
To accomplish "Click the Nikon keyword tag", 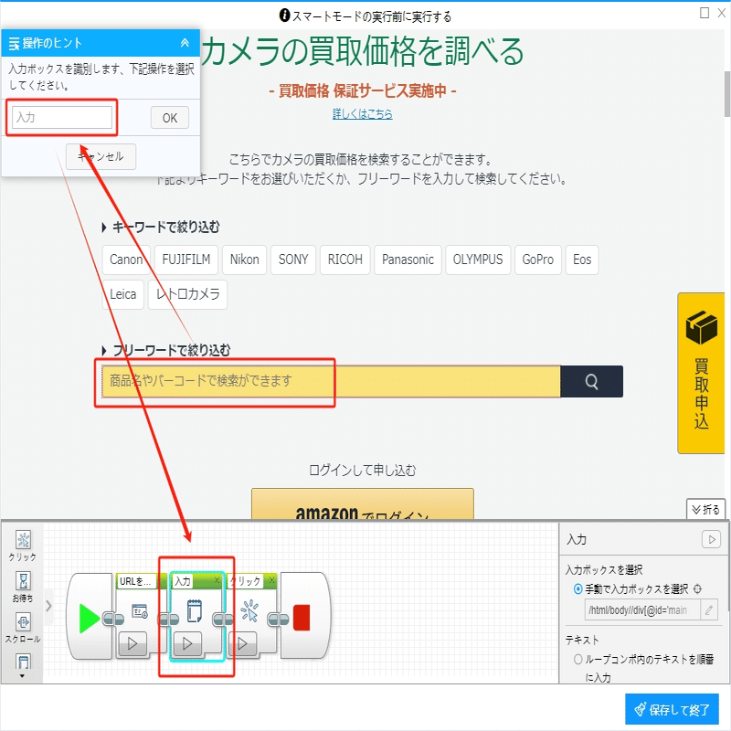I will (244, 260).
